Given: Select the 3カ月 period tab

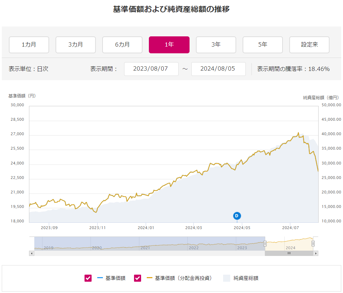Looking at the screenshot, I should (x=76, y=45).
